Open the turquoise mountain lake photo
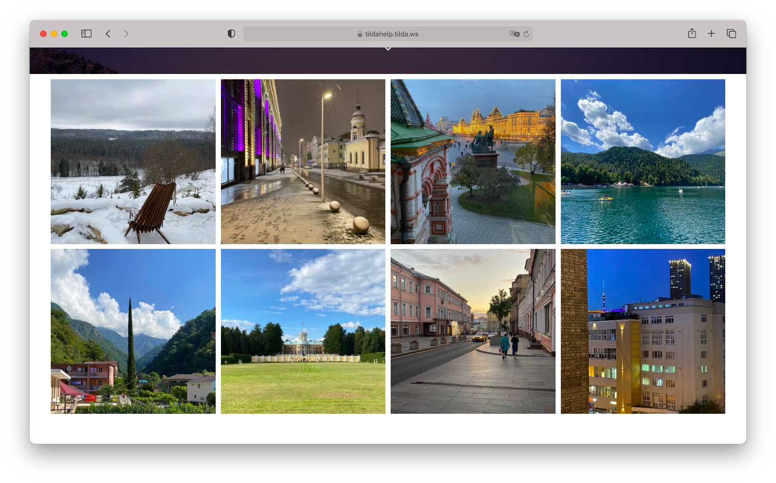776x483 pixels. 643,162
